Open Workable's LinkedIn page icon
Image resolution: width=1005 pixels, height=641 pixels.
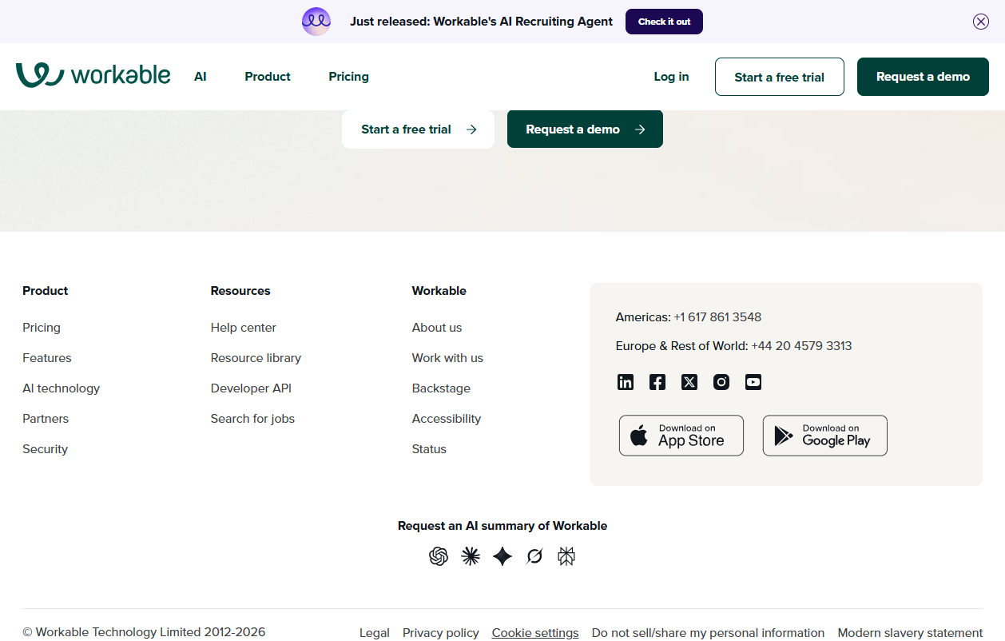point(626,382)
